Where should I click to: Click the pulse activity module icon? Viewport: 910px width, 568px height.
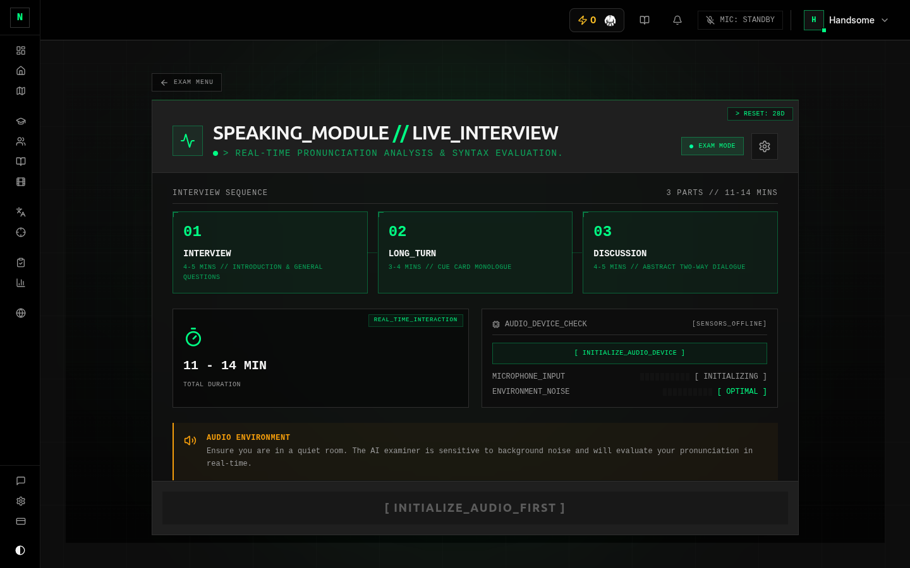click(x=188, y=141)
